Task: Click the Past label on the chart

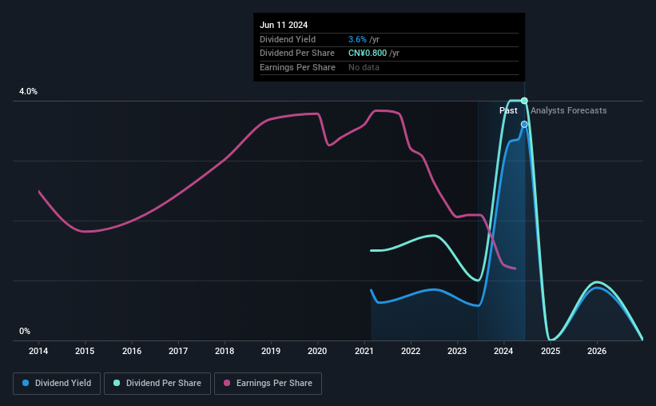Action: pos(508,110)
